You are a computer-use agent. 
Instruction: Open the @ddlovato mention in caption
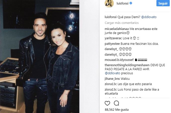point(149,17)
